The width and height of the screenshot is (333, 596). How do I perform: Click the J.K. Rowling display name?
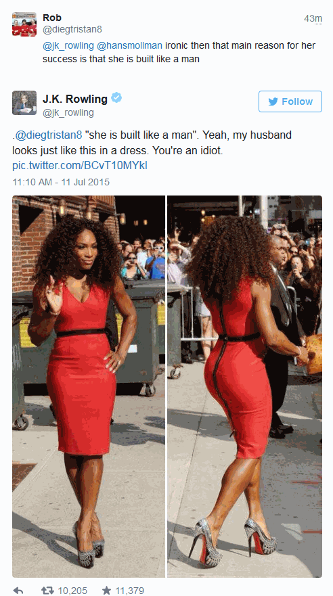coord(75,99)
